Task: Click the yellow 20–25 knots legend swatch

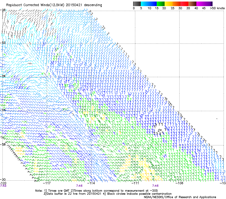Action: click(x=169, y=4)
